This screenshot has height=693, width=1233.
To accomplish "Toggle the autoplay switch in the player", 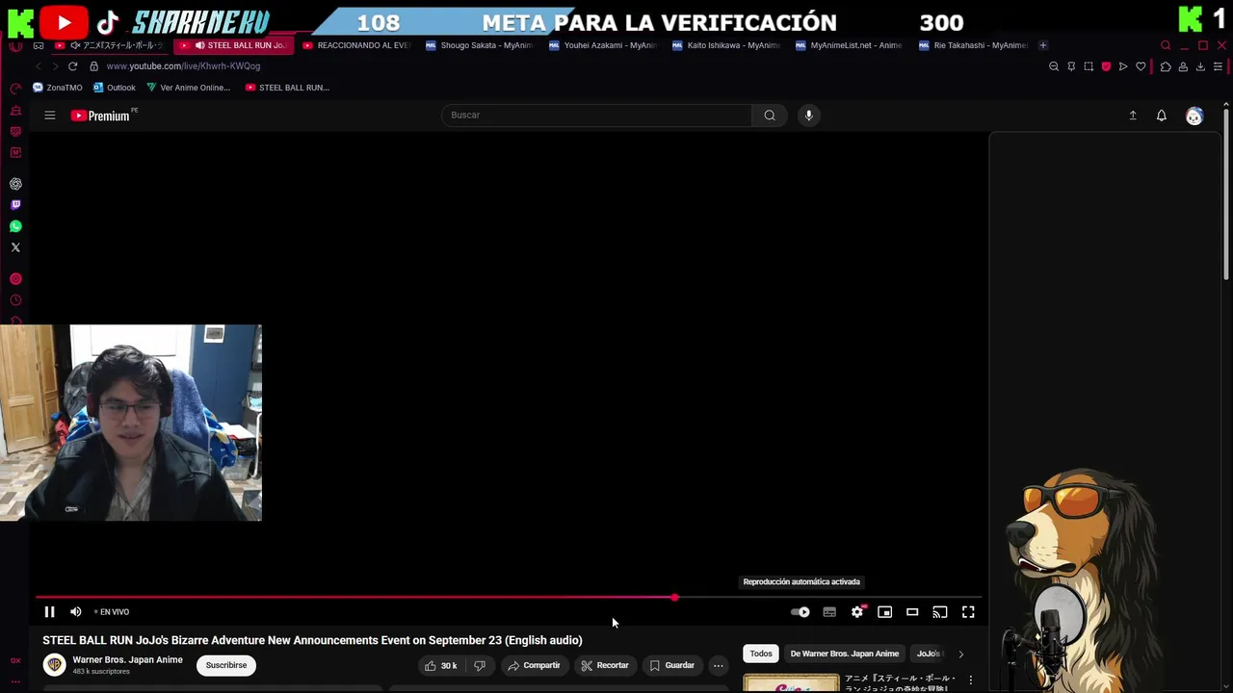I will click(x=800, y=612).
